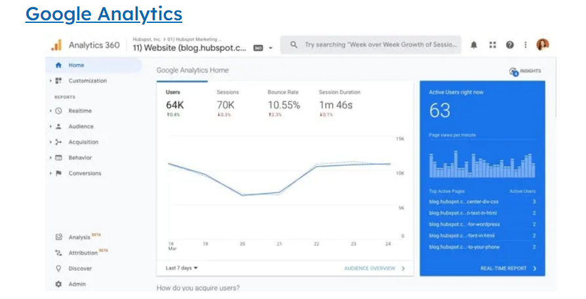The height and width of the screenshot is (299, 586).
Task: Expand the Behavior section arrow
Action: tap(50, 158)
